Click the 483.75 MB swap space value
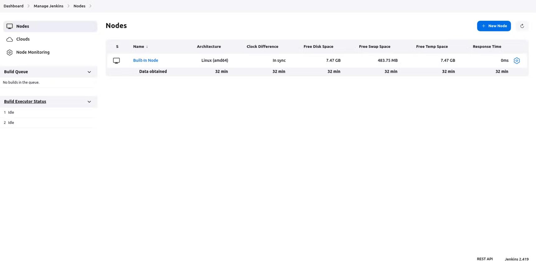Screen dimensions: 536x263 pos(388,61)
